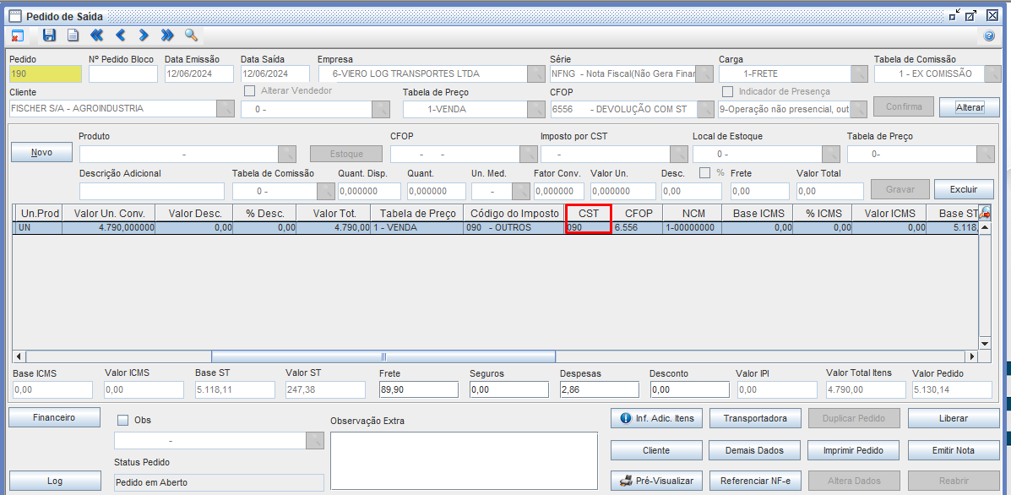Go to next record with single right arrow
The height and width of the screenshot is (495, 1011).
143,35
